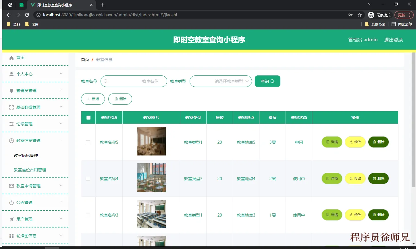Screen dimensions: 416x249
Task: Open the classroom image of 教室名称4
Action: click(151, 178)
